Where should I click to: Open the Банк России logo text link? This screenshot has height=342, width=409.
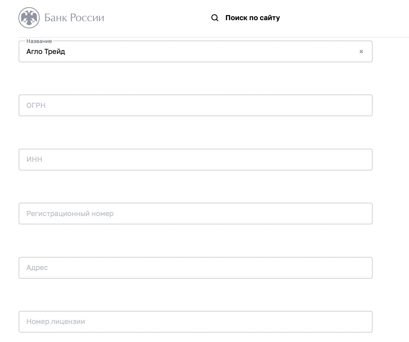tap(74, 18)
